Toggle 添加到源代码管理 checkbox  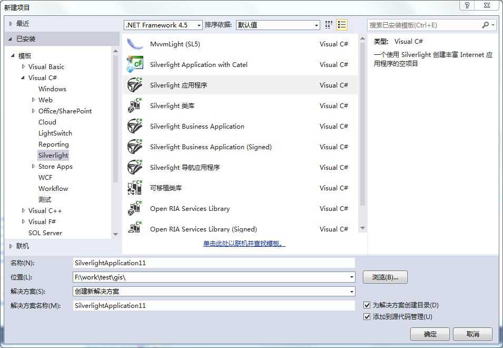(367, 317)
